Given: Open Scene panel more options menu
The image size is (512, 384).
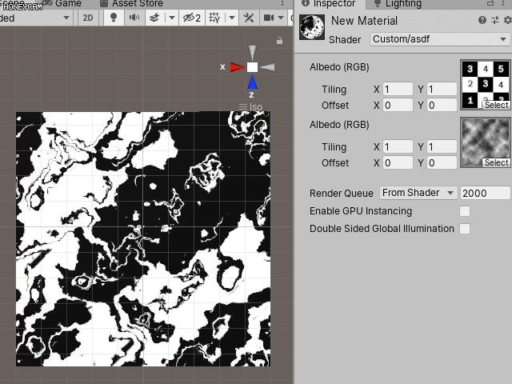Looking at the screenshot, I should pyautogui.click(x=282, y=3).
